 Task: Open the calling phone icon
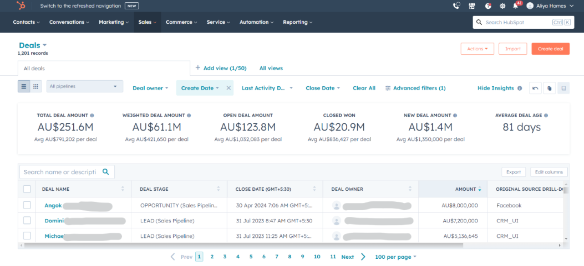[x=456, y=6]
